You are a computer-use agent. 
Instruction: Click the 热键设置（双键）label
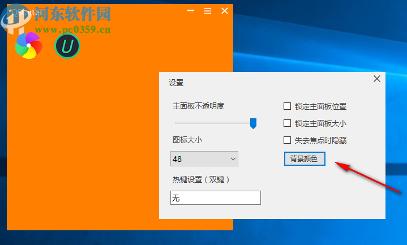point(201,179)
